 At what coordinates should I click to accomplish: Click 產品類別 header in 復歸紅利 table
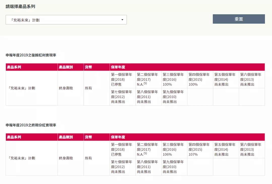71,67
